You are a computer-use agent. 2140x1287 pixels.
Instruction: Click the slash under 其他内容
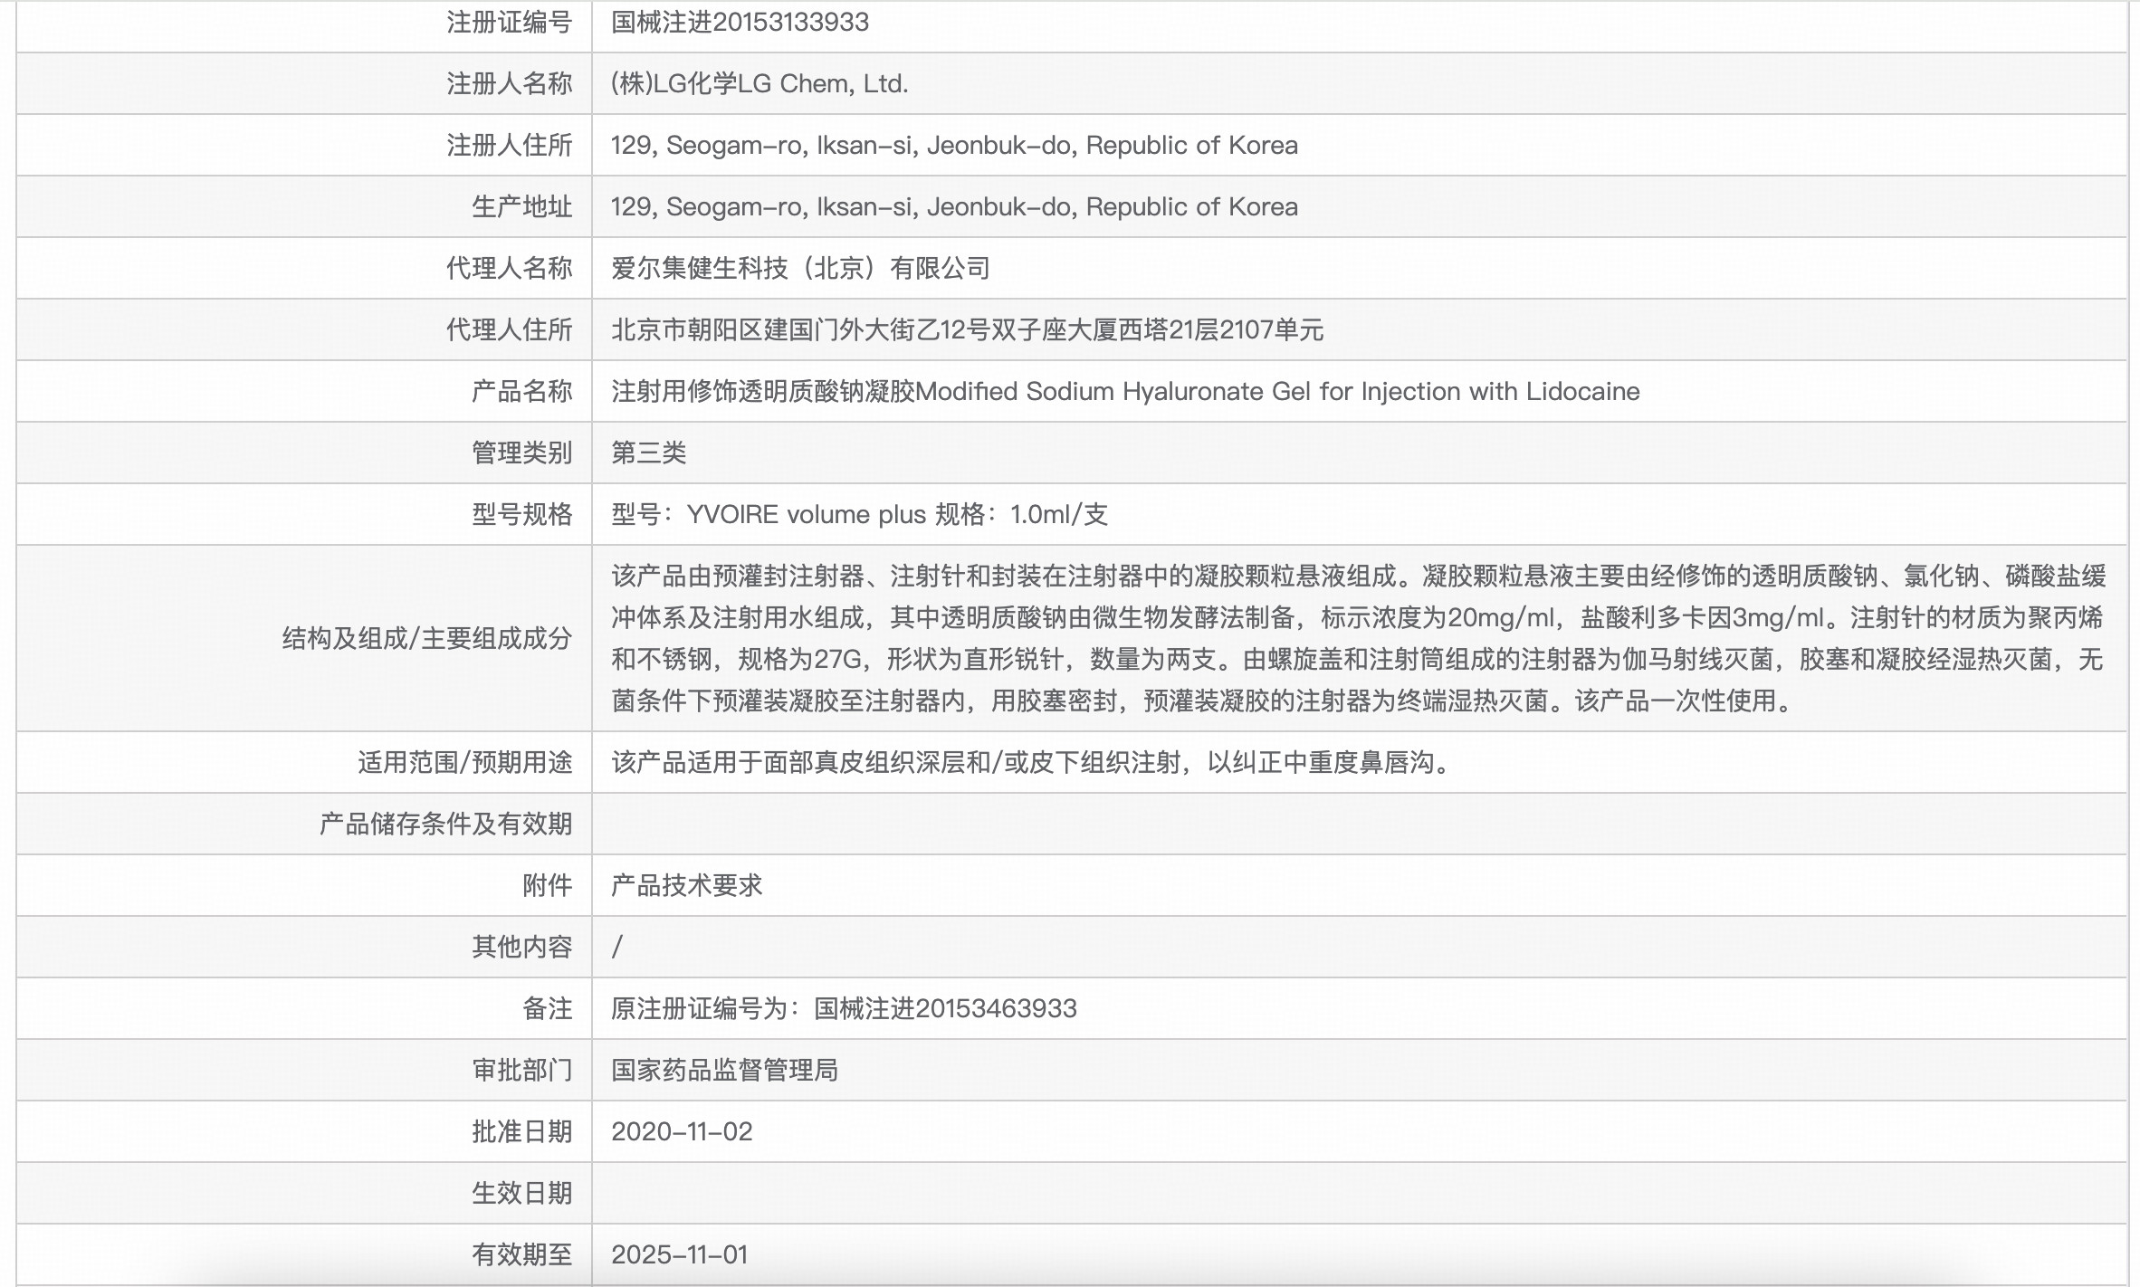617,947
